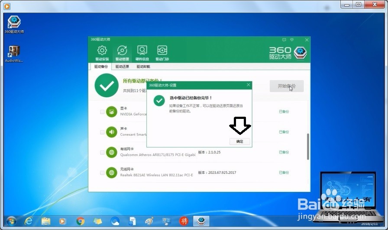Click the 无线网卡 globe icon

[x=112, y=172]
